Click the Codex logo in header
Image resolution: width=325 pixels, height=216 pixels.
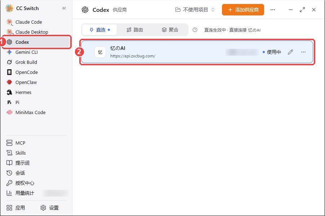click(85, 10)
